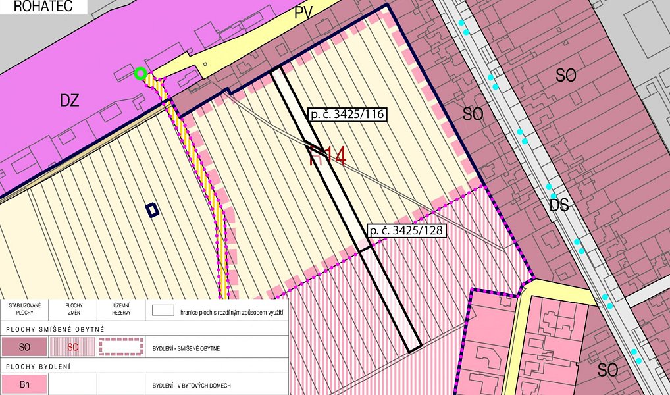The image size is (670, 395).
Task: Click the striped SO change-area legend swatch
Action: tap(72, 347)
